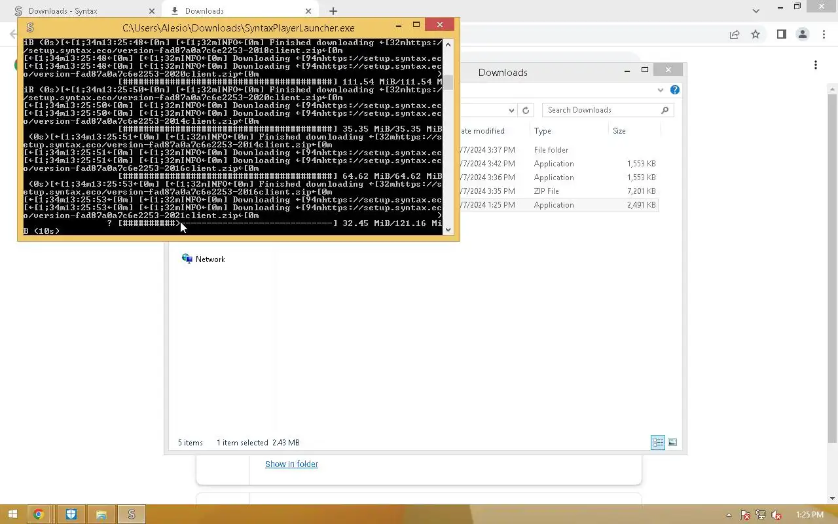The height and width of the screenshot is (524, 838).
Task: Click the '7,201 KB' size cell
Action: coord(642,191)
